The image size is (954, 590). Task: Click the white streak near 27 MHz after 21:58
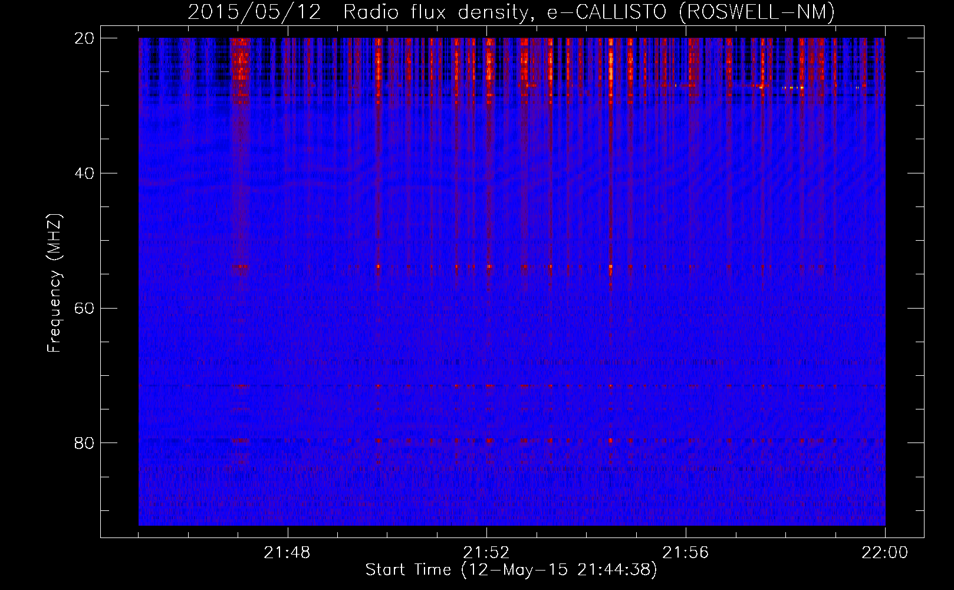(793, 87)
